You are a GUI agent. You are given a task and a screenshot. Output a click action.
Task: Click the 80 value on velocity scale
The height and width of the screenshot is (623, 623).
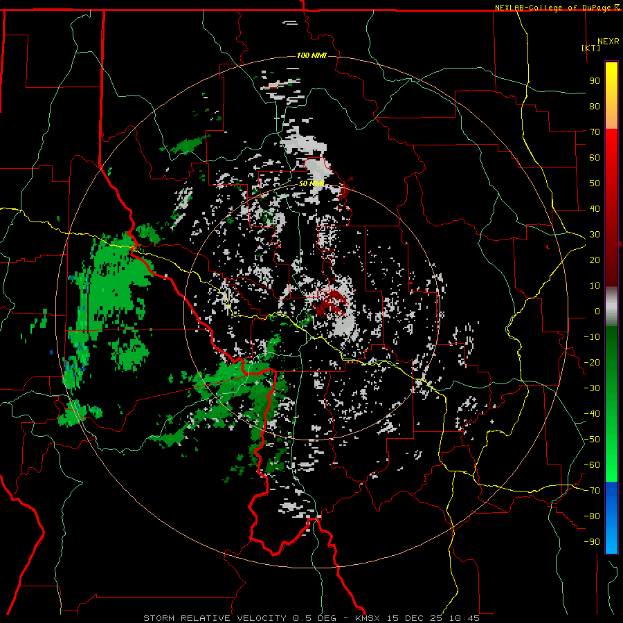pos(595,106)
